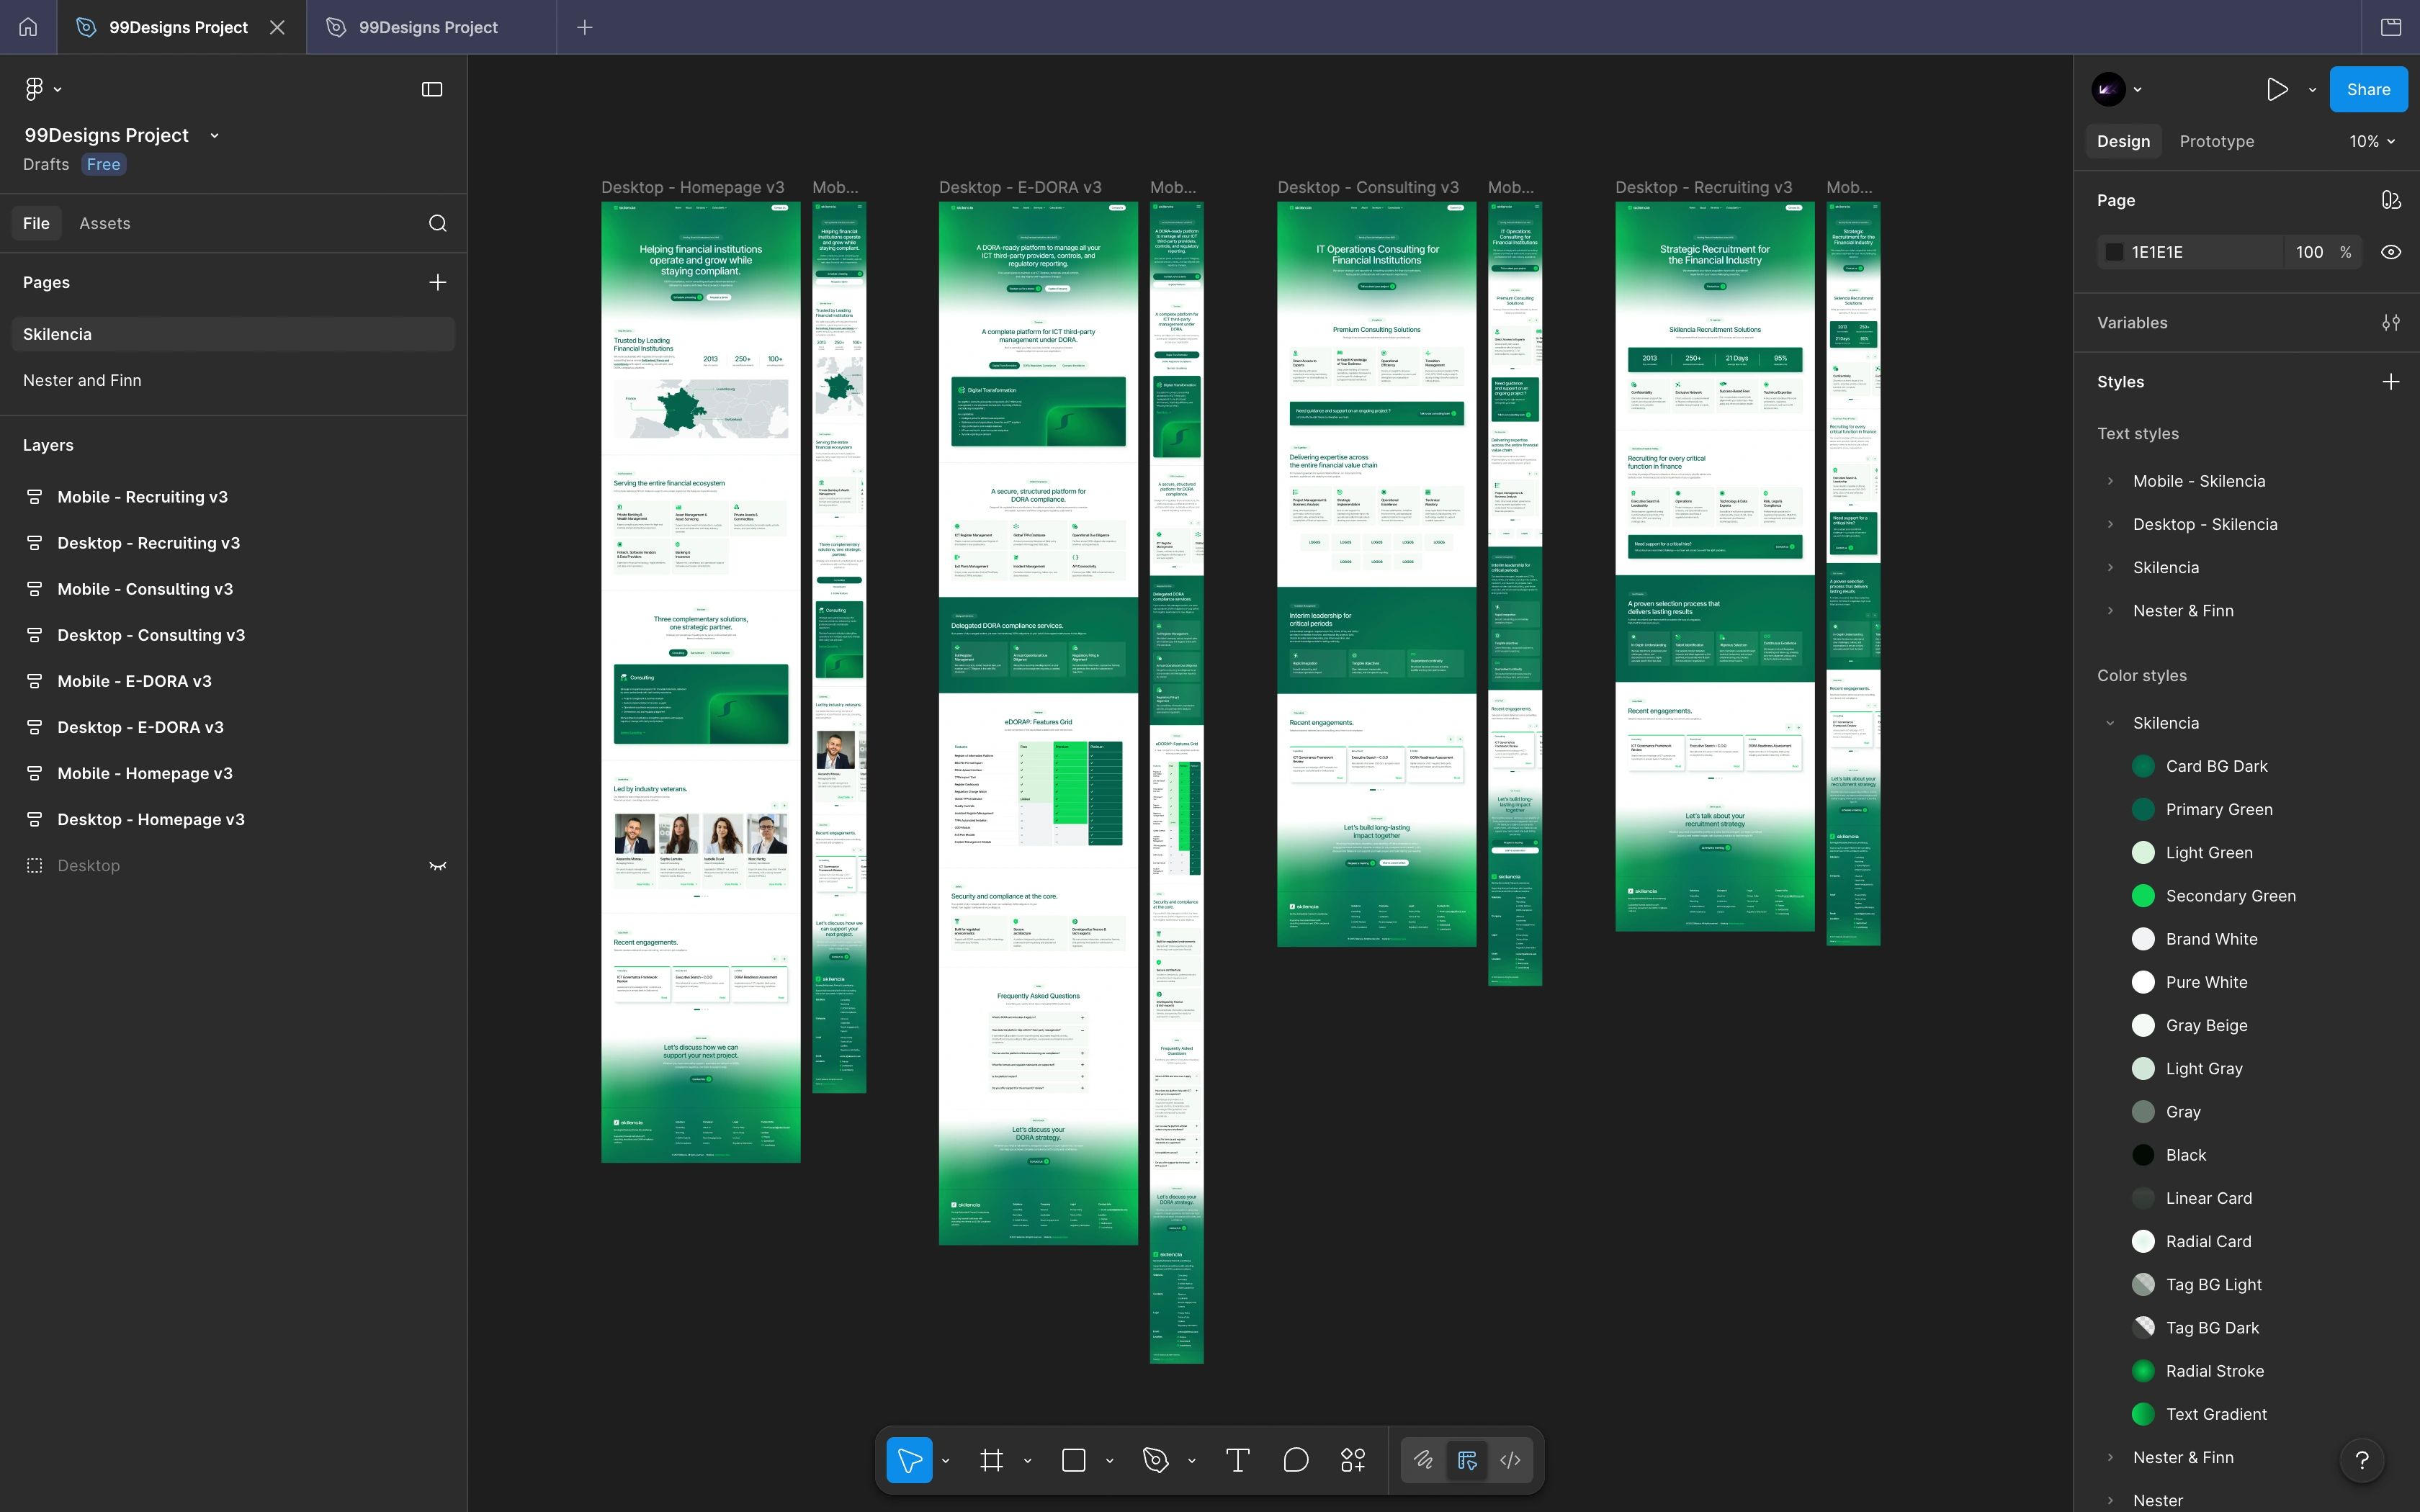The width and height of the screenshot is (2420, 1512).
Task: Open variables settings icon
Action: [x=2390, y=322]
